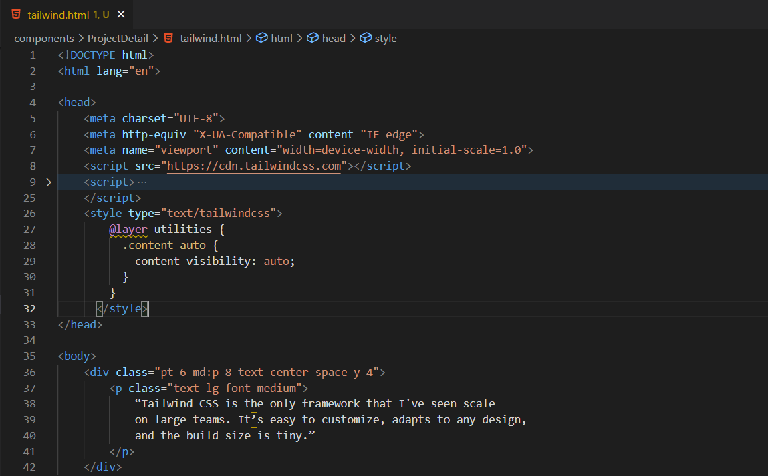This screenshot has height=476, width=768.
Task: Click the HTML5 icon on the tailwind.html tab
Action: click(16, 14)
